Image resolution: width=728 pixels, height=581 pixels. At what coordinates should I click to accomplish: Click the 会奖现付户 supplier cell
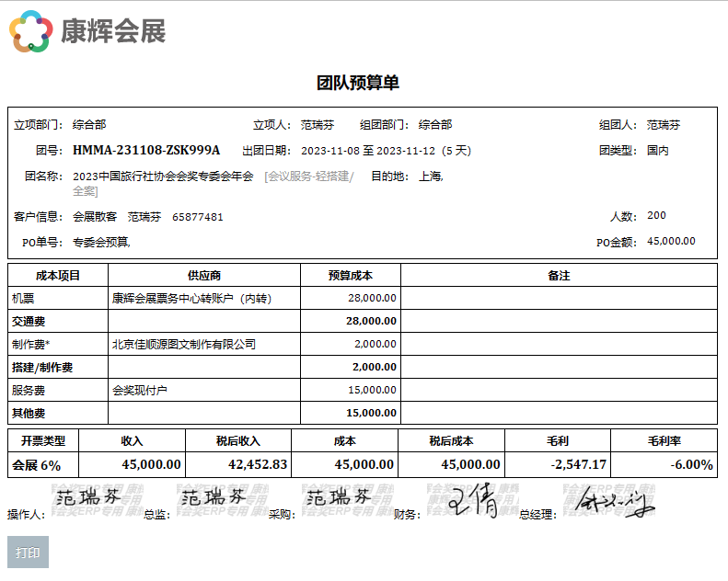tap(140, 390)
